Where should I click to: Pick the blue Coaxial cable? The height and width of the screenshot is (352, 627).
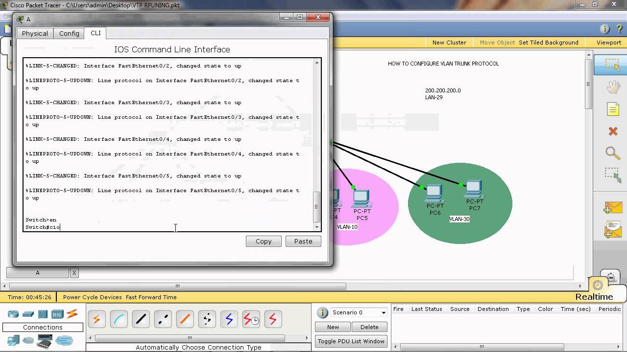pos(229,320)
